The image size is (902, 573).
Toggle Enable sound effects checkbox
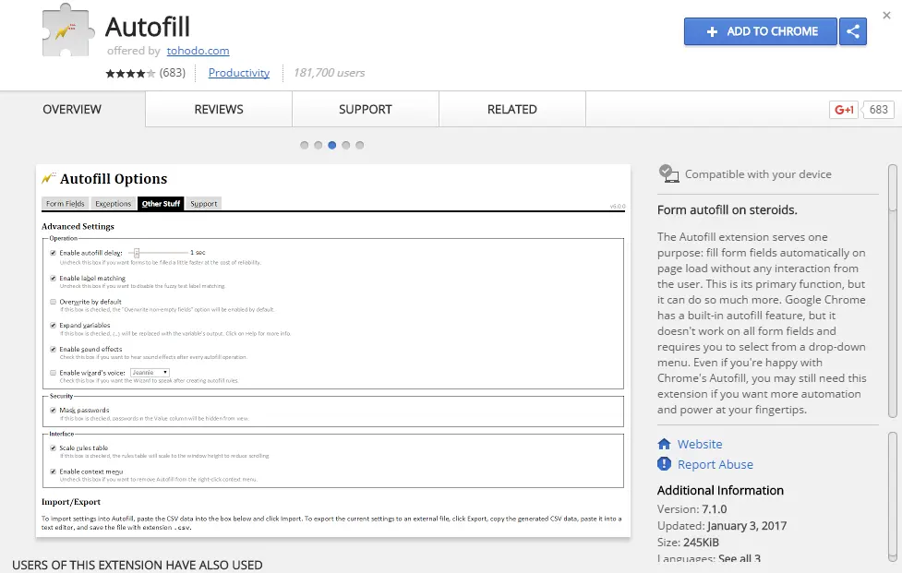[53, 349]
